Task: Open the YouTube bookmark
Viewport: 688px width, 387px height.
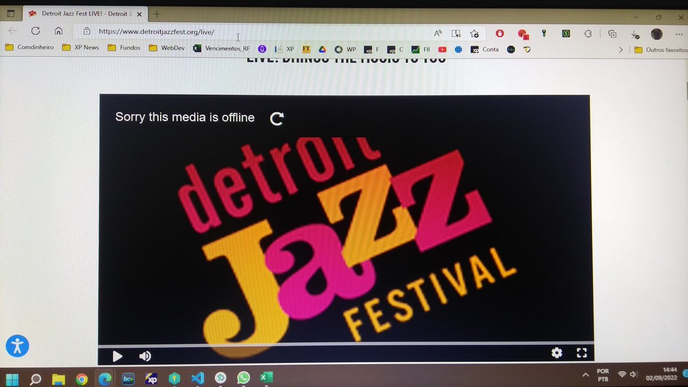Action: pos(443,50)
